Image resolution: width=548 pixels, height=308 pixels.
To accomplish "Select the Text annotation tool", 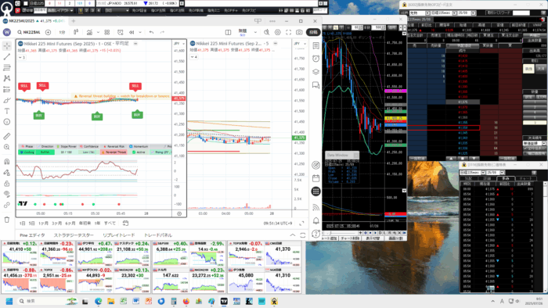I will tap(6, 111).
